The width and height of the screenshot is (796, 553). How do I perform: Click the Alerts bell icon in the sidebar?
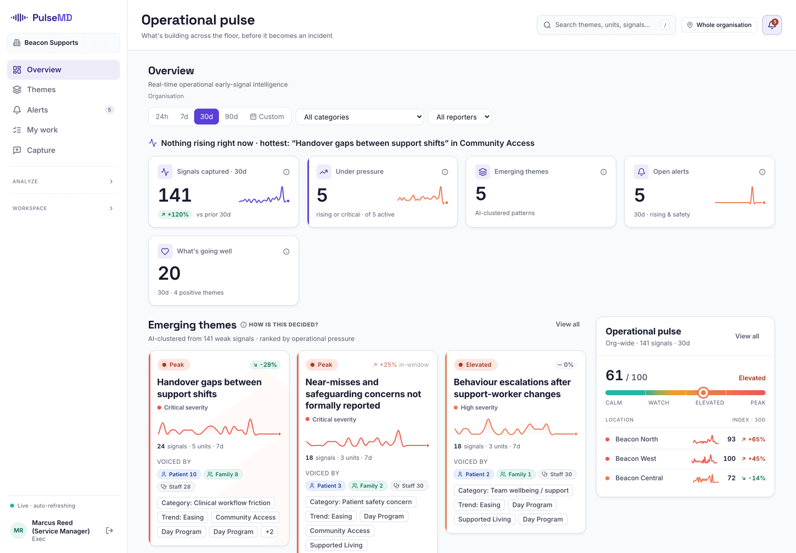point(17,110)
